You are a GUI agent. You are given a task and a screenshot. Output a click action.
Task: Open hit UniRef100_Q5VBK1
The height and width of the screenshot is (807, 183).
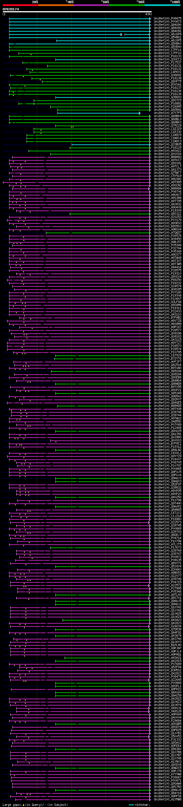pyautogui.click(x=167, y=37)
